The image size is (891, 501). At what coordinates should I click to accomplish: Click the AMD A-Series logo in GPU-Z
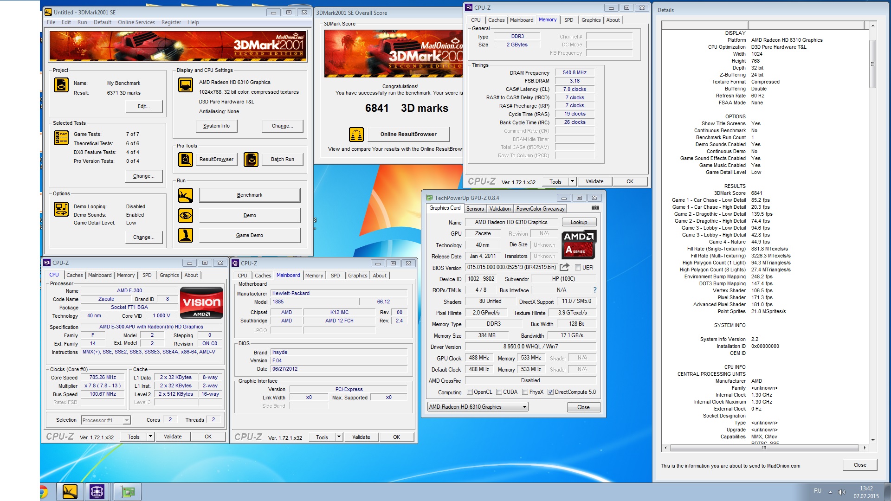[x=579, y=244]
